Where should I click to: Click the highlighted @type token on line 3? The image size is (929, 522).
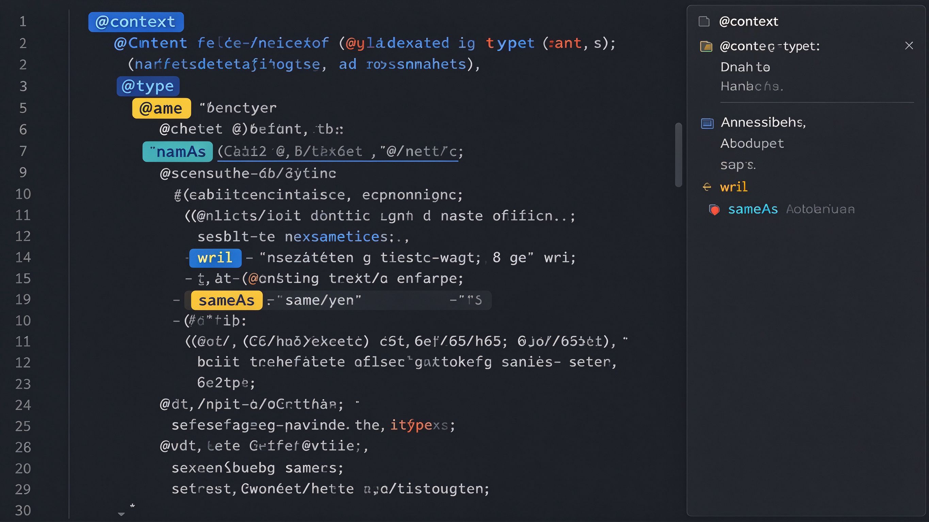148,86
